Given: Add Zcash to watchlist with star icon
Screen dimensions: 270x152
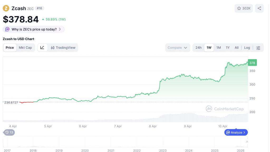Looking at the screenshot, I should pos(243,8).
